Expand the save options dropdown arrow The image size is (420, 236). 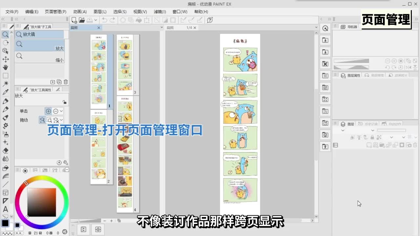point(95,20)
